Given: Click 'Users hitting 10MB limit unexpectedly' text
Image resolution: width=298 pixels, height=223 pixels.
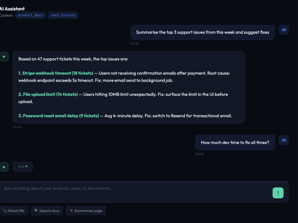Looking at the screenshot, I should coord(120,95).
